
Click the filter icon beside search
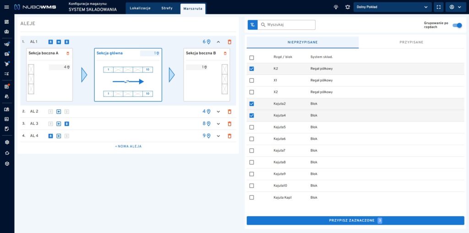(252, 25)
